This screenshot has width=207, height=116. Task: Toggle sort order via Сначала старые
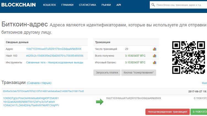pos(39,83)
